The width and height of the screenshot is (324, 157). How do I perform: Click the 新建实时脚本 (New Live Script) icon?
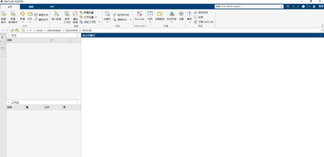tap(13, 14)
